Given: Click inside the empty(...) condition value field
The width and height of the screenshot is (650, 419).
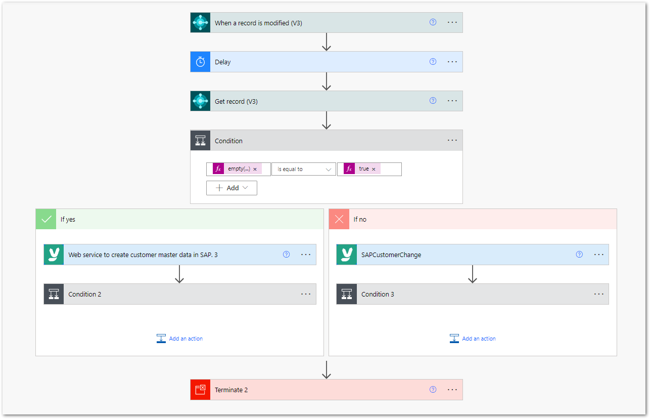Looking at the screenshot, I should (239, 169).
